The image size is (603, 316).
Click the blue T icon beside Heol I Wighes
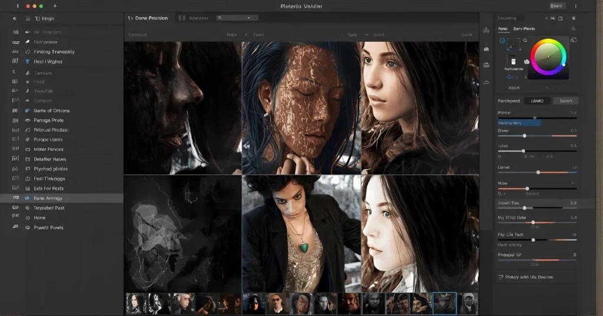[x=28, y=61]
